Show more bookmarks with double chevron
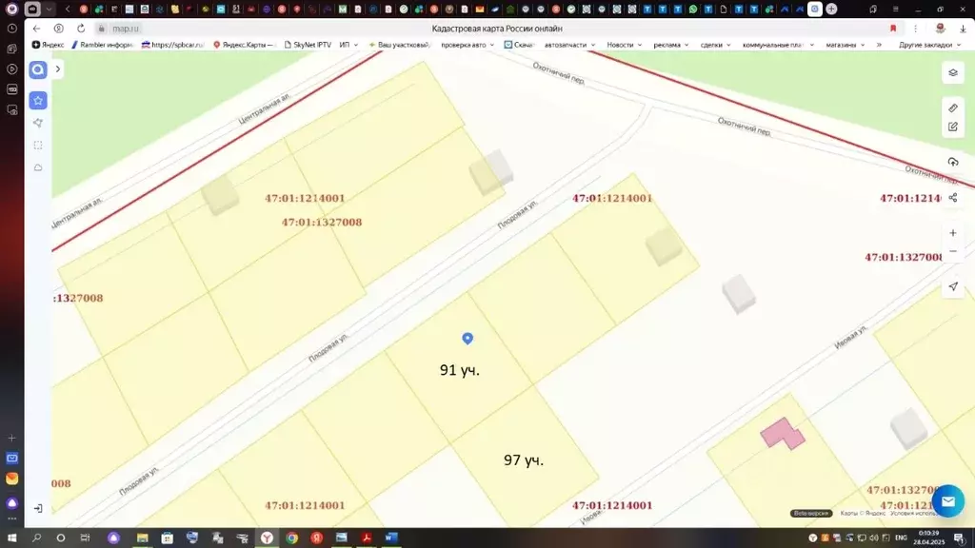 coord(879,45)
